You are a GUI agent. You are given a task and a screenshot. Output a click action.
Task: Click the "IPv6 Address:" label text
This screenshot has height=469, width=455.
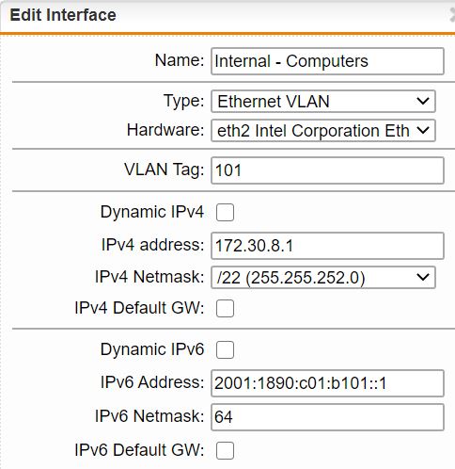point(152,382)
